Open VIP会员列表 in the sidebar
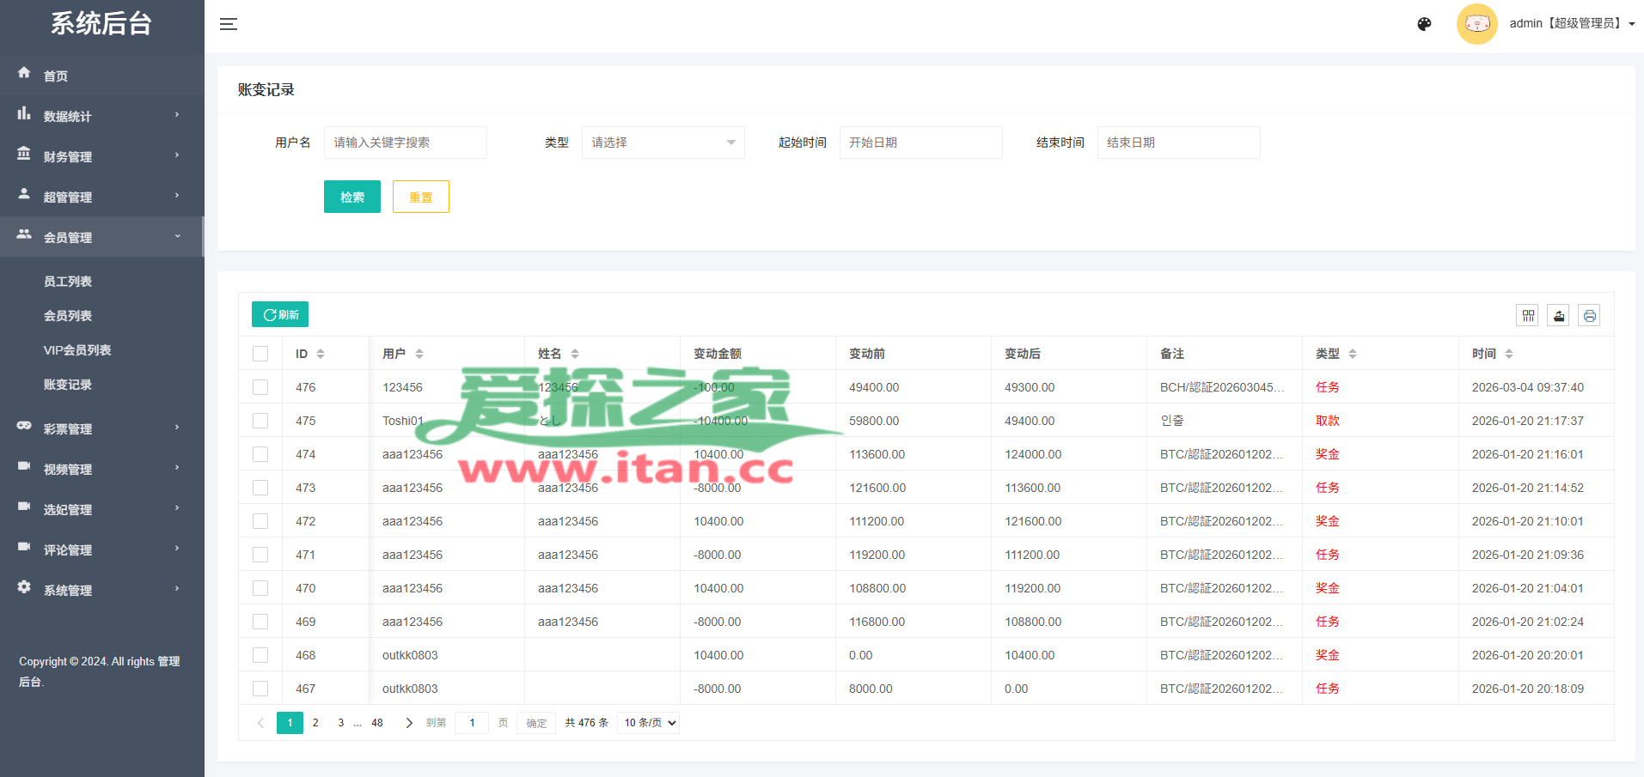1644x777 pixels. pos(77,350)
